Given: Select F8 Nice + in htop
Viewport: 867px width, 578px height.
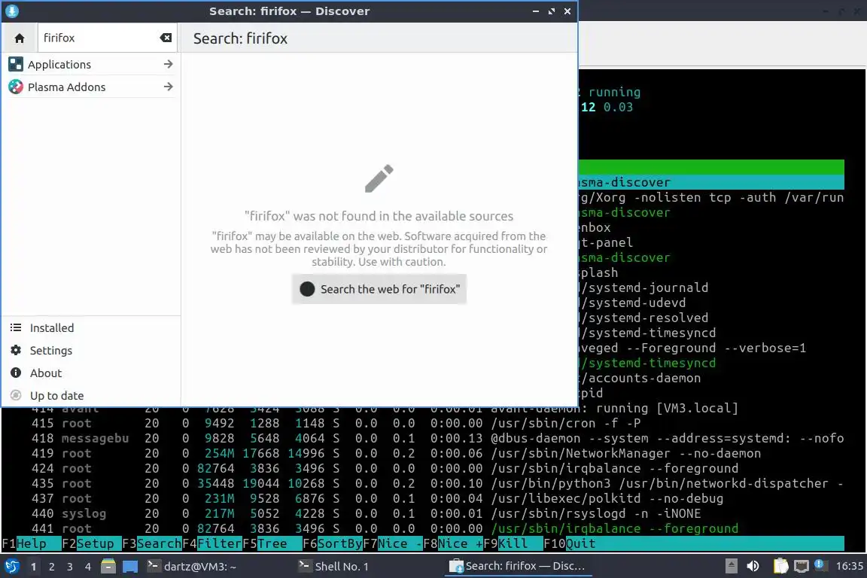Looking at the screenshot, I should coord(453,543).
